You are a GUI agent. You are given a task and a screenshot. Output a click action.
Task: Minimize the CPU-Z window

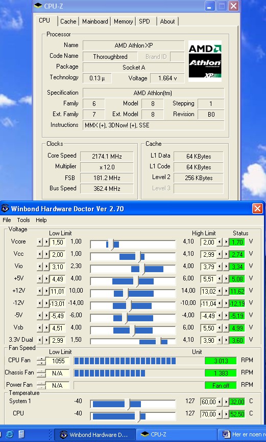[x=209, y=6]
